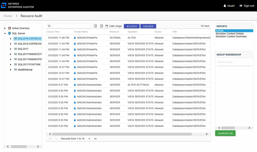Sort by Trustee Name column header
Image resolution: width=257 pixels, height=152 pixels.
[x=81, y=32]
